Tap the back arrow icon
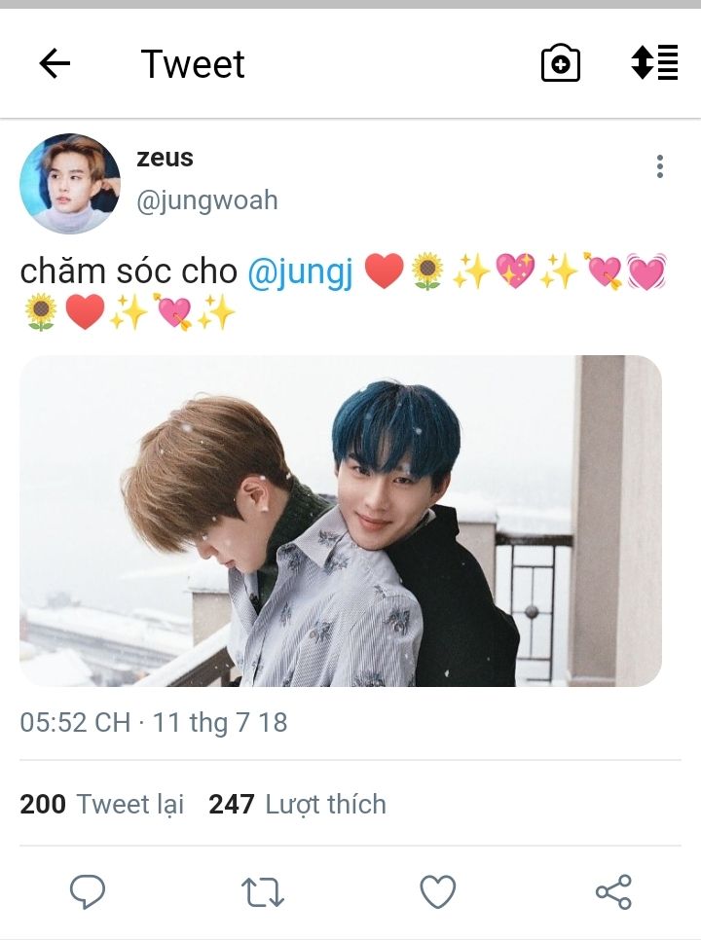The image size is (701, 940). pyautogui.click(x=55, y=63)
